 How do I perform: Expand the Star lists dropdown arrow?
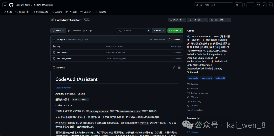point(228,20)
